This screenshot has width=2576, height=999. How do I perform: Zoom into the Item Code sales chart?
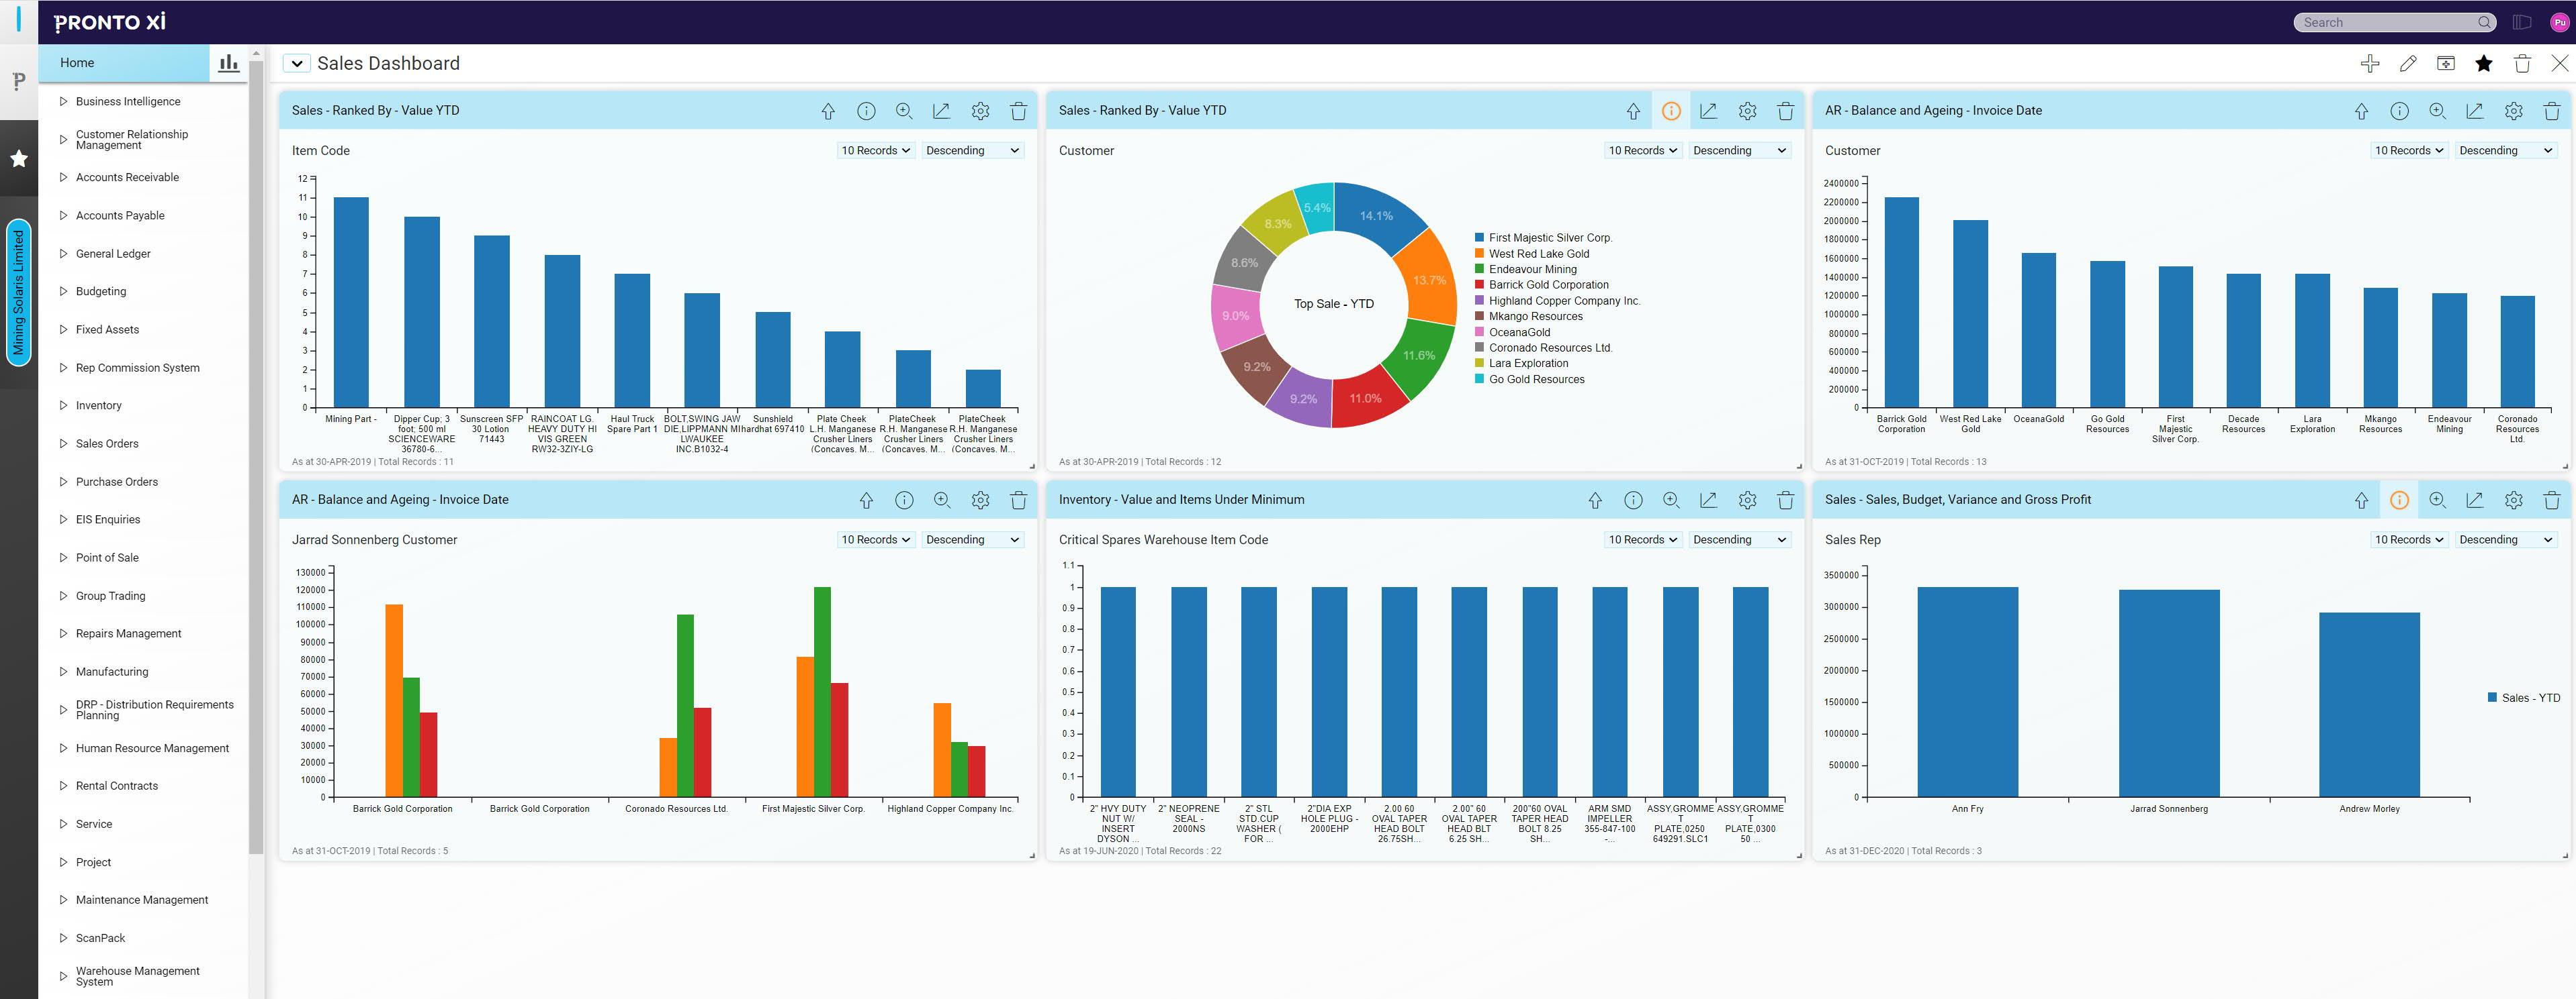904,111
